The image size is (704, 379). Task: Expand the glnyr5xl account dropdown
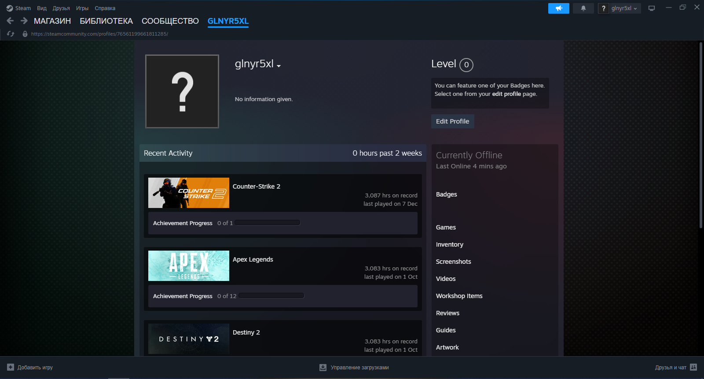(x=624, y=8)
